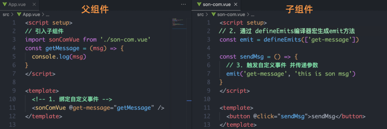387x129 pixels.
Task: Click App.vue in the left breadcrumb
Action: coord(31,14)
